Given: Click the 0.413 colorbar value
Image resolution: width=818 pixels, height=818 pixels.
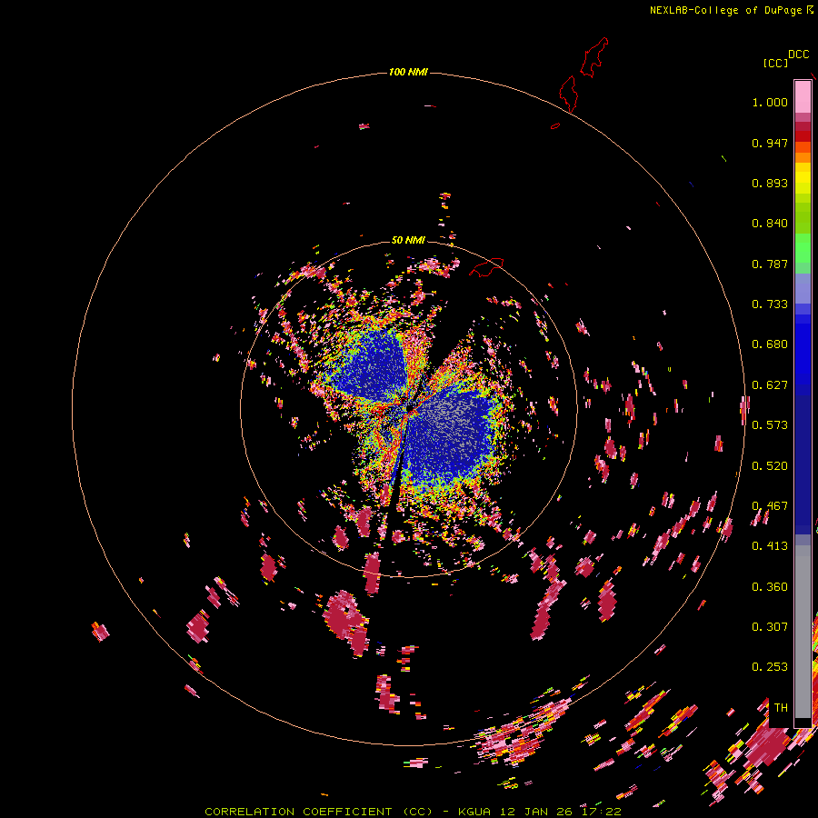Looking at the screenshot, I should [770, 546].
